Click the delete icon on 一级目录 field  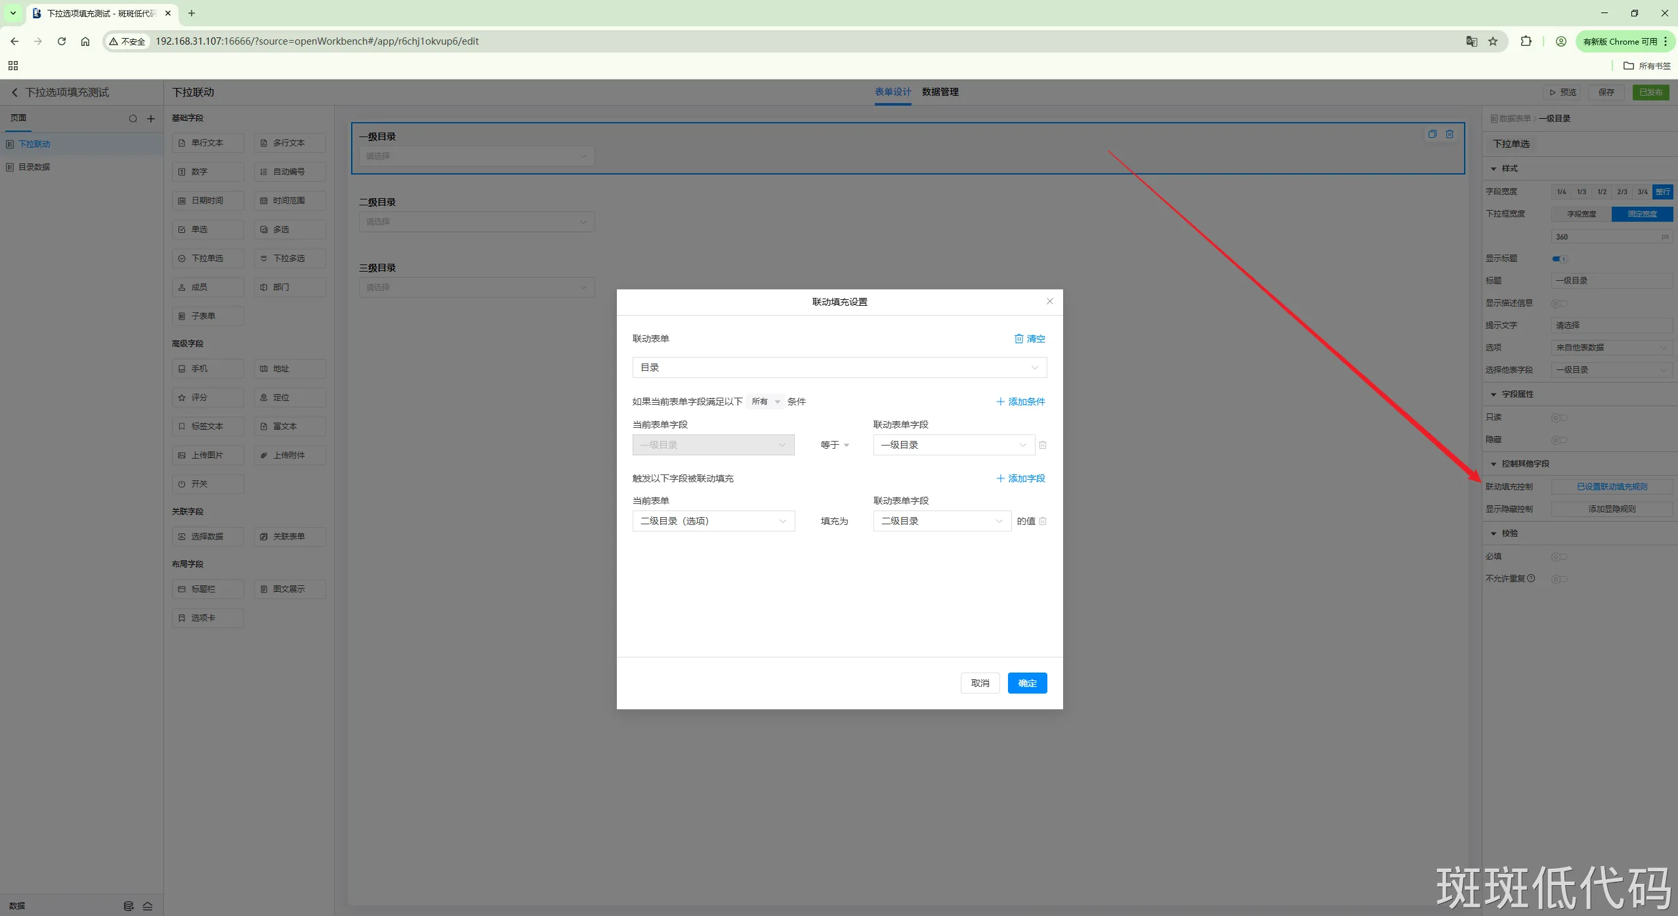click(x=1450, y=134)
